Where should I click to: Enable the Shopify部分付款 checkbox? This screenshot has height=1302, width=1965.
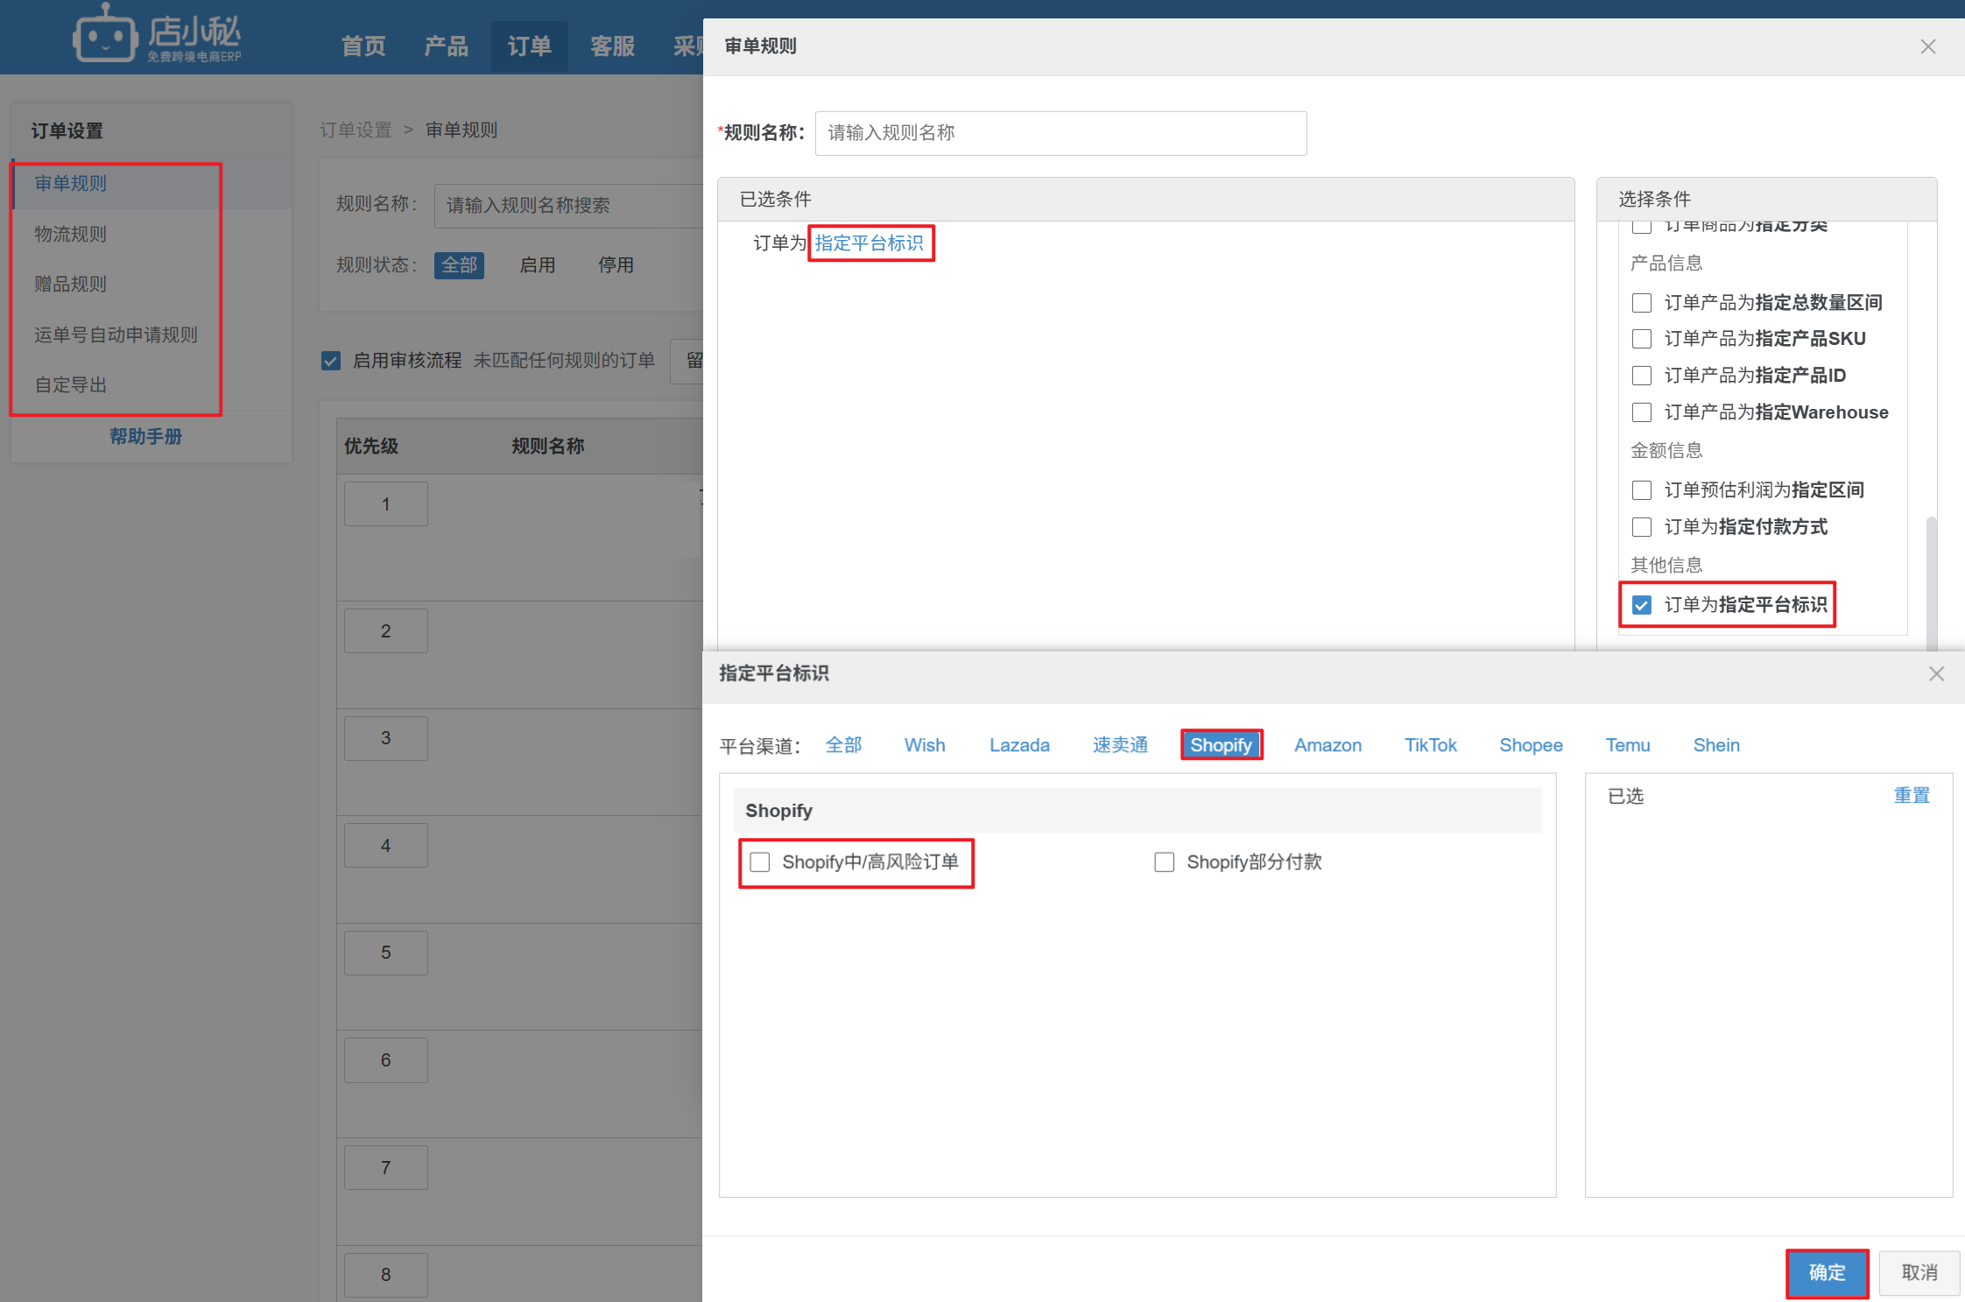(x=1164, y=862)
